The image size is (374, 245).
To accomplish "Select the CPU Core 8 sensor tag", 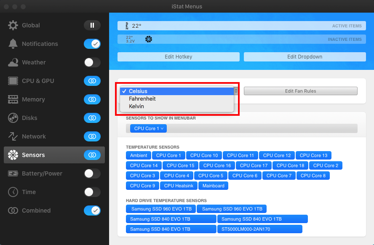I will (x=313, y=176).
